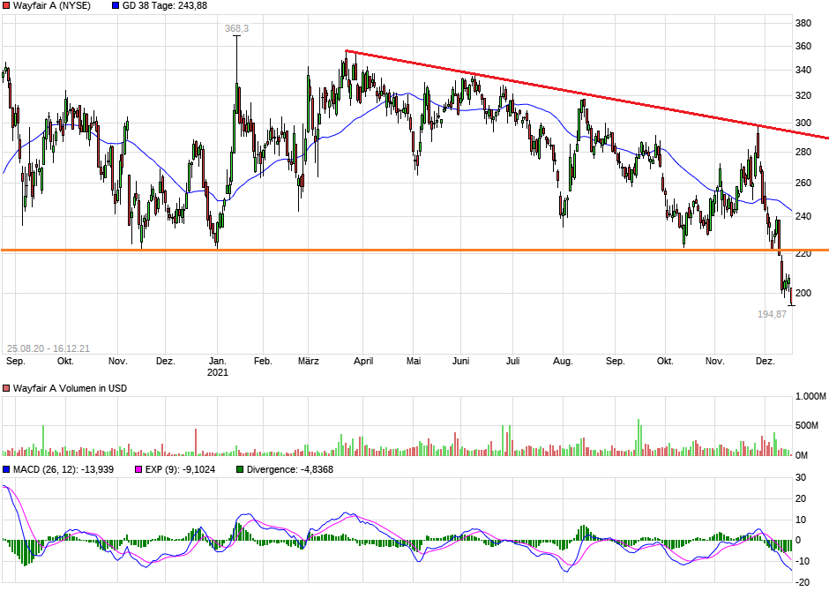Click the 'März' month label on the axis
Viewport: 829px width, 591px height.
(309, 362)
